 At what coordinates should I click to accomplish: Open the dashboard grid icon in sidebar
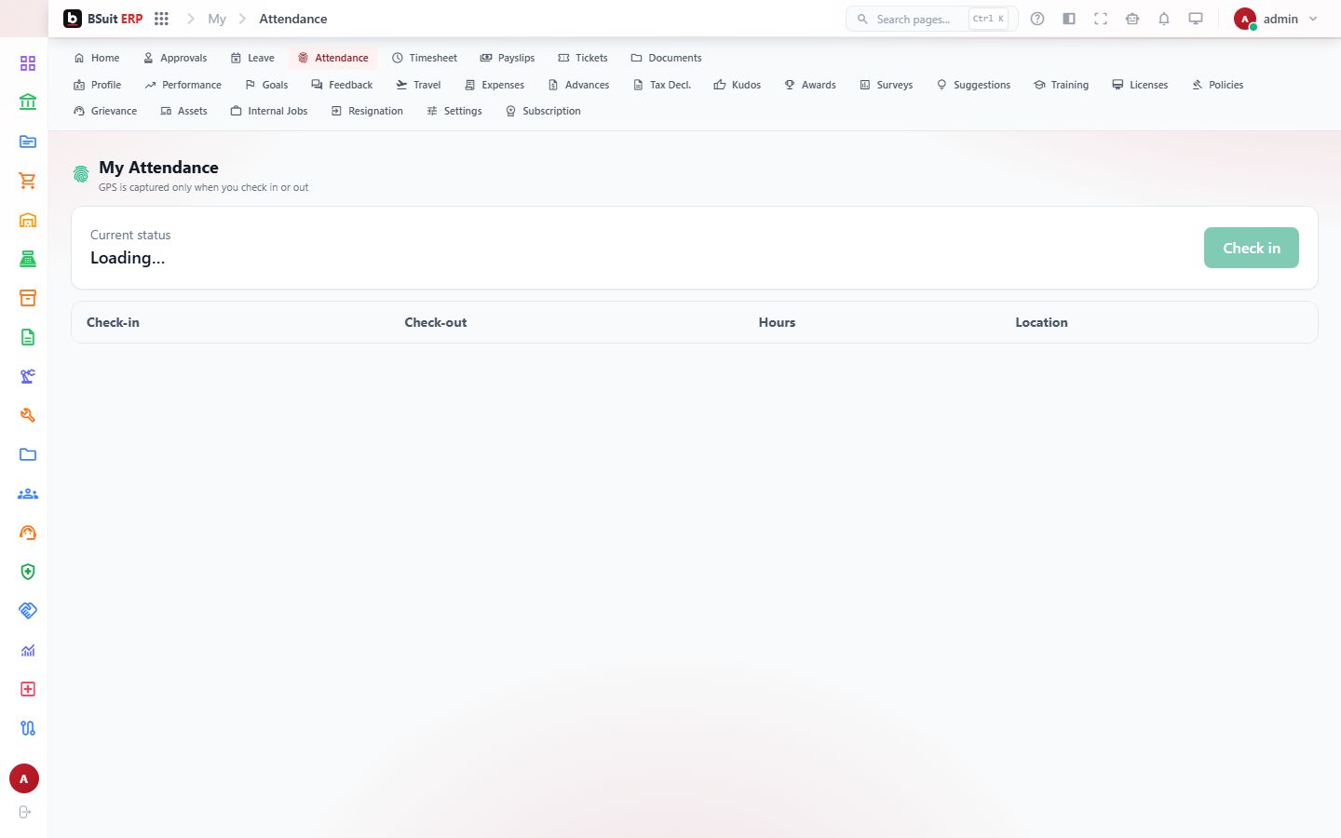pyautogui.click(x=28, y=63)
